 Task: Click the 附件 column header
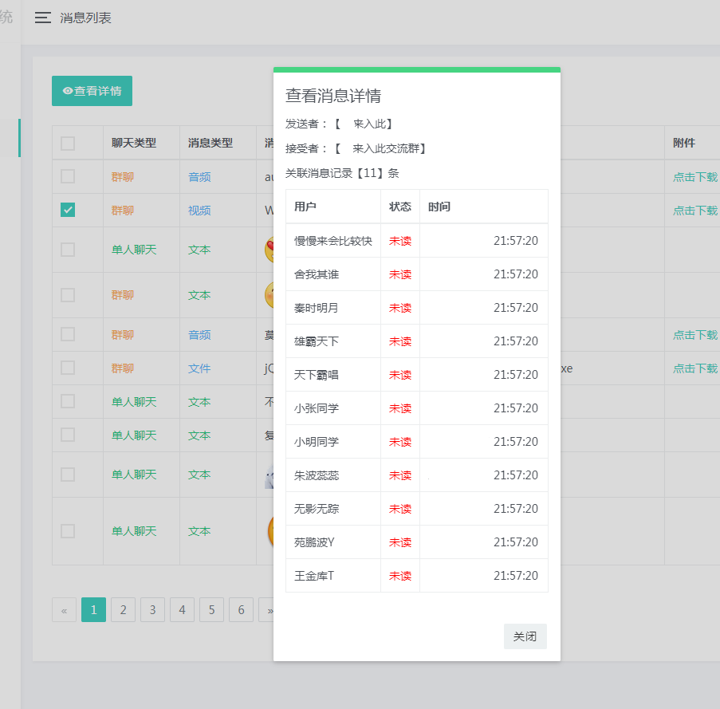click(x=684, y=144)
